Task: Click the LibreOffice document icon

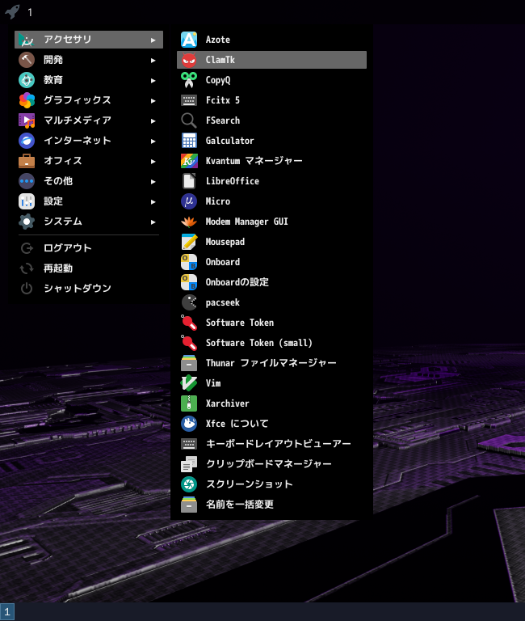Action: pyautogui.click(x=189, y=181)
